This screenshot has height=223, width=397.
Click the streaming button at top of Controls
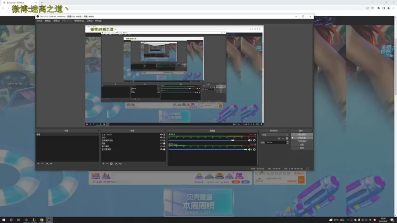pyautogui.click(x=302, y=134)
